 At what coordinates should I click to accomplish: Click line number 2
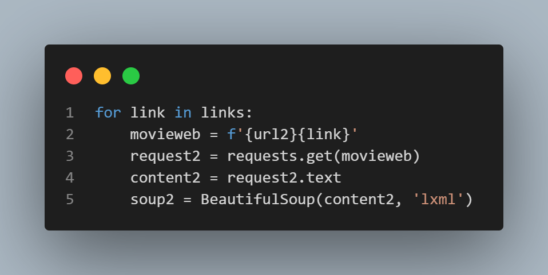pyautogui.click(x=70, y=135)
